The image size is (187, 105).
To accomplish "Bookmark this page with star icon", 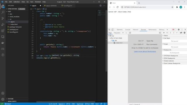I will point(172,7).
